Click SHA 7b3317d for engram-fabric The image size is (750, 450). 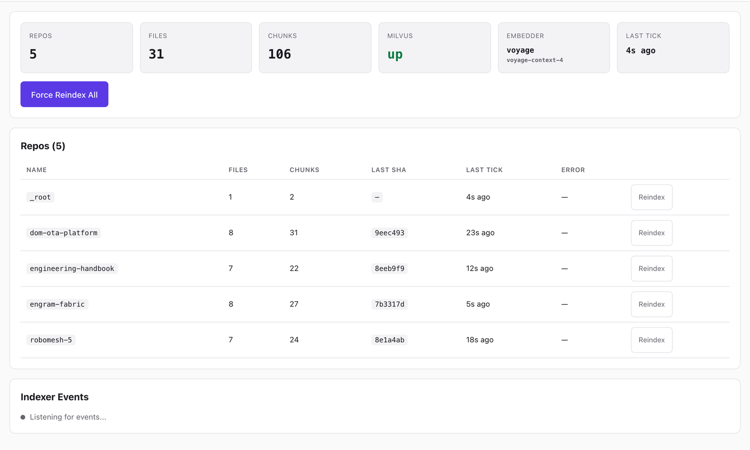pos(390,304)
